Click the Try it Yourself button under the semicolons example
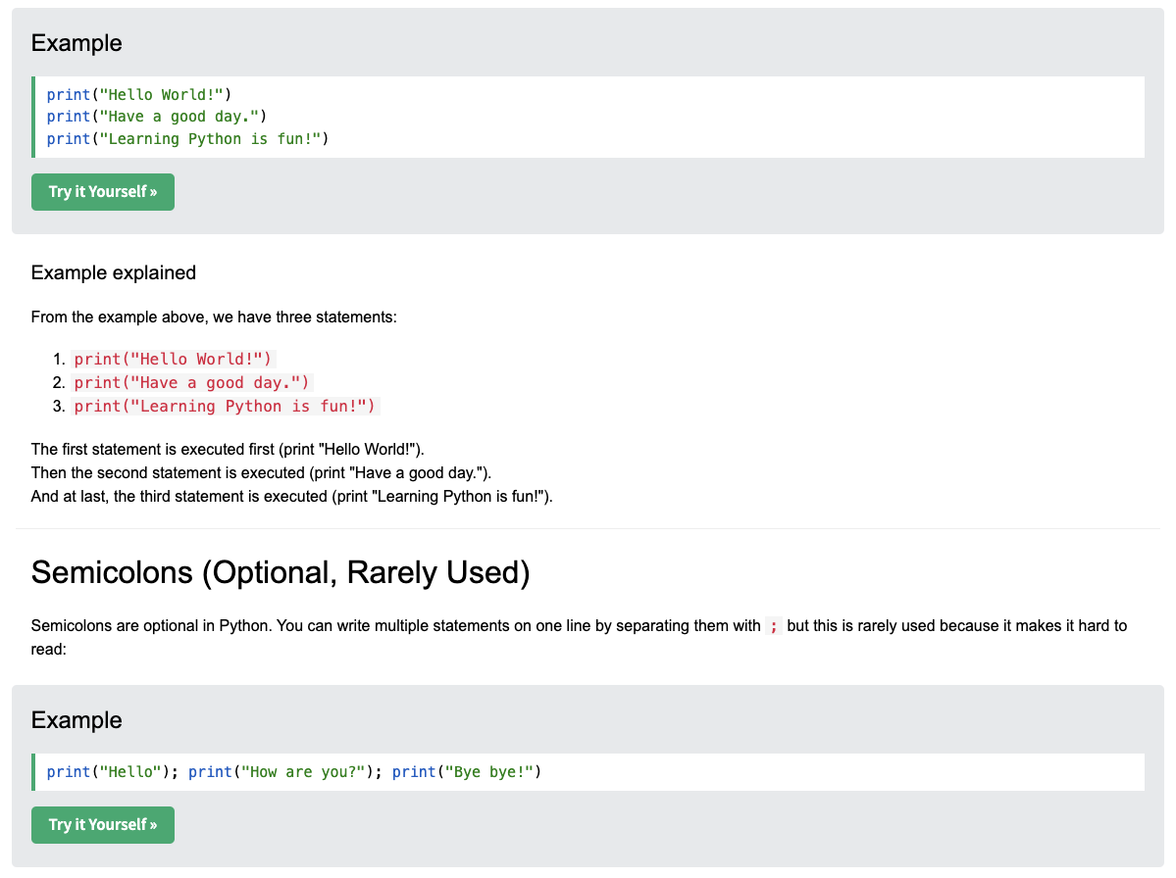Screen dimensions: 1176x878 (x=103, y=825)
